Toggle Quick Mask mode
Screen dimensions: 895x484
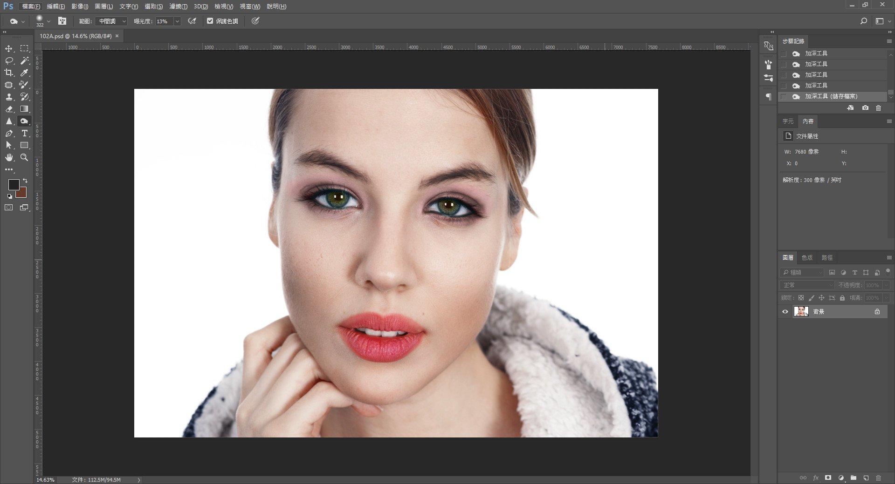point(9,208)
